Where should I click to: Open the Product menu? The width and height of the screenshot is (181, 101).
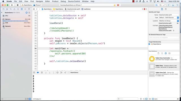[x=55, y=1]
